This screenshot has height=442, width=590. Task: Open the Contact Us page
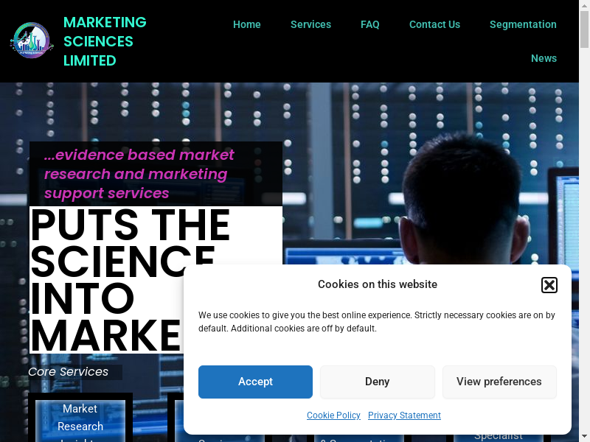pyautogui.click(x=434, y=24)
